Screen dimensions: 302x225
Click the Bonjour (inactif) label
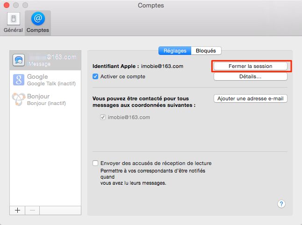point(46,103)
